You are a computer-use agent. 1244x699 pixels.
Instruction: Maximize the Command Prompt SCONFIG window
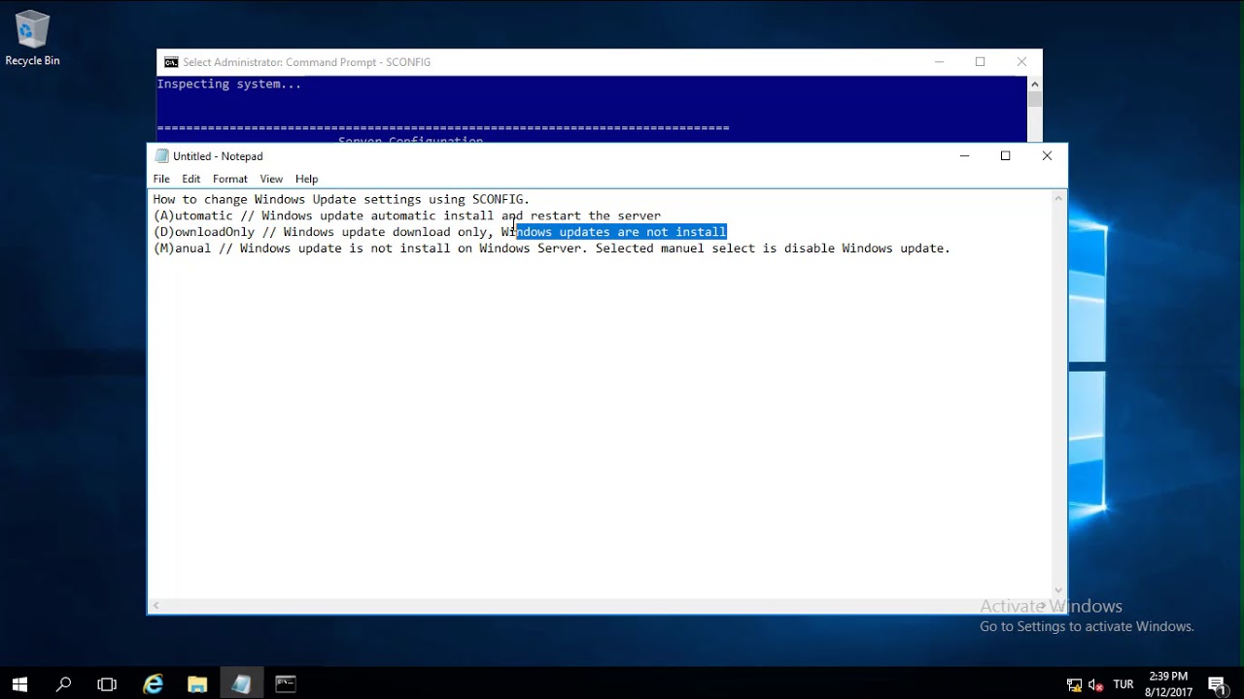point(980,62)
